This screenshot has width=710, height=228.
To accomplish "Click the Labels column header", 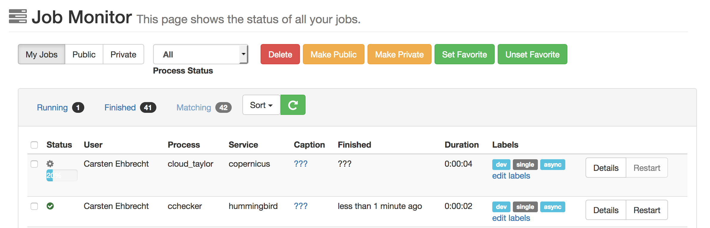I will coord(505,145).
